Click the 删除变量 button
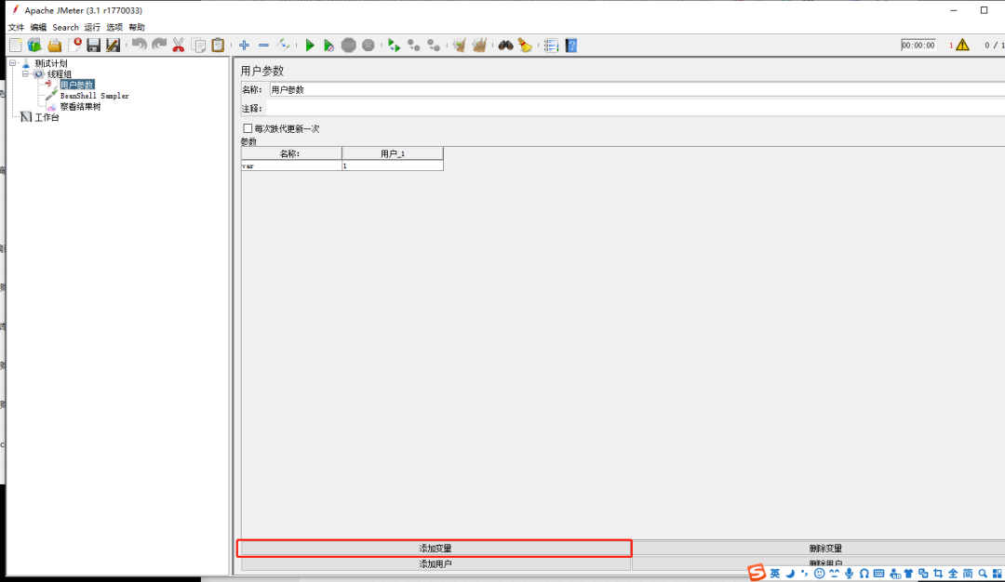This screenshot has width=1005, height=582. pos(825,549)
